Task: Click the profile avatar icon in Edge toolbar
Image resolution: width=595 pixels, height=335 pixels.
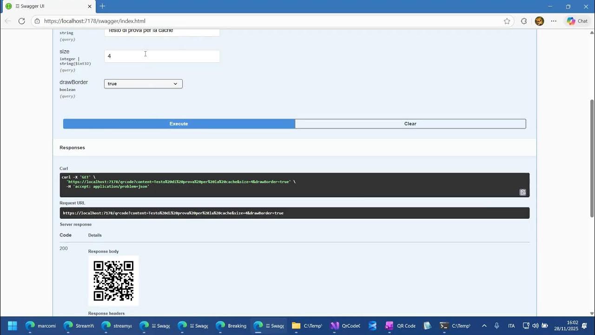Action: tap(539, 21)
